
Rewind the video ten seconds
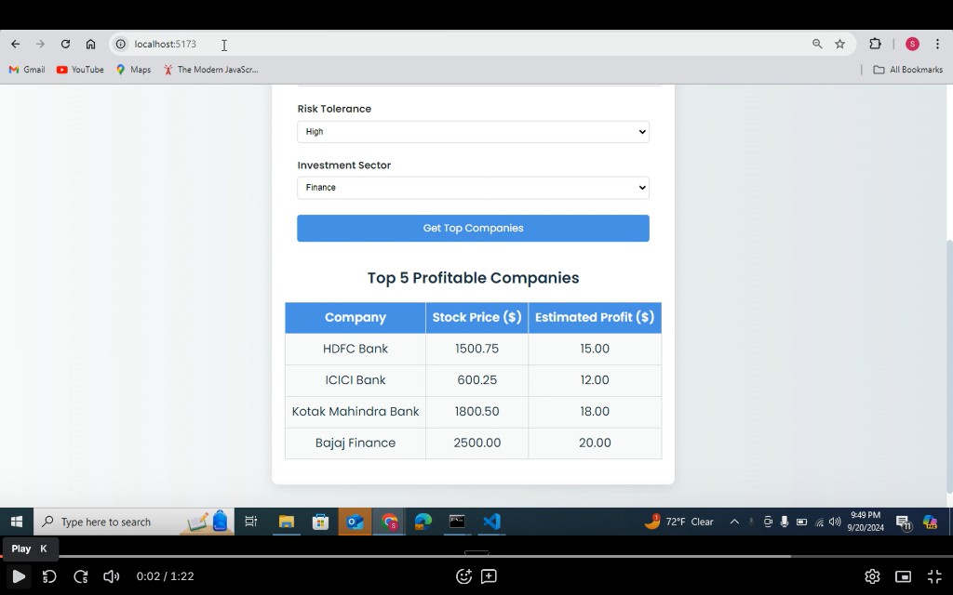(x=49, y=576)
